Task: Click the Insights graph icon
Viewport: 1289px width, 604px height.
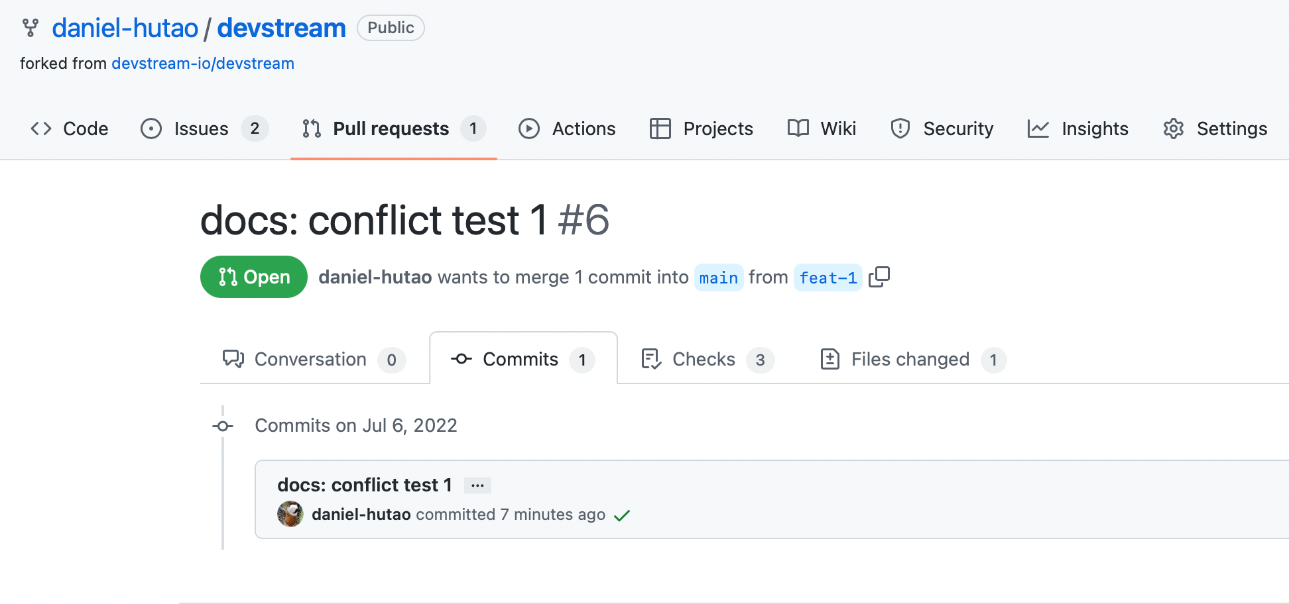Action: pyautogui.click(x=1038, y=128)
